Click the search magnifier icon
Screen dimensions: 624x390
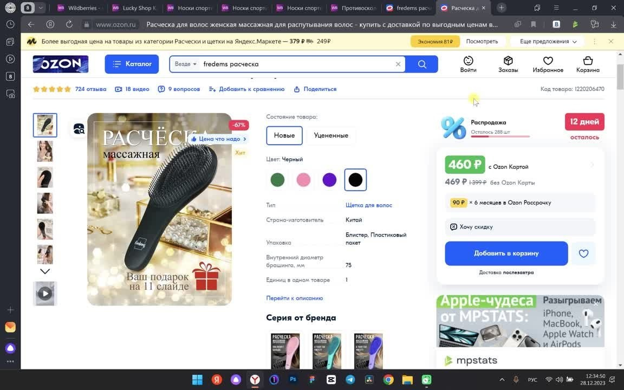click(421, 64)
